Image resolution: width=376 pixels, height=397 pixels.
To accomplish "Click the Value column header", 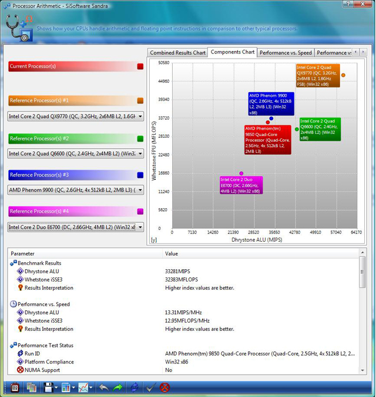I will 261,254.
